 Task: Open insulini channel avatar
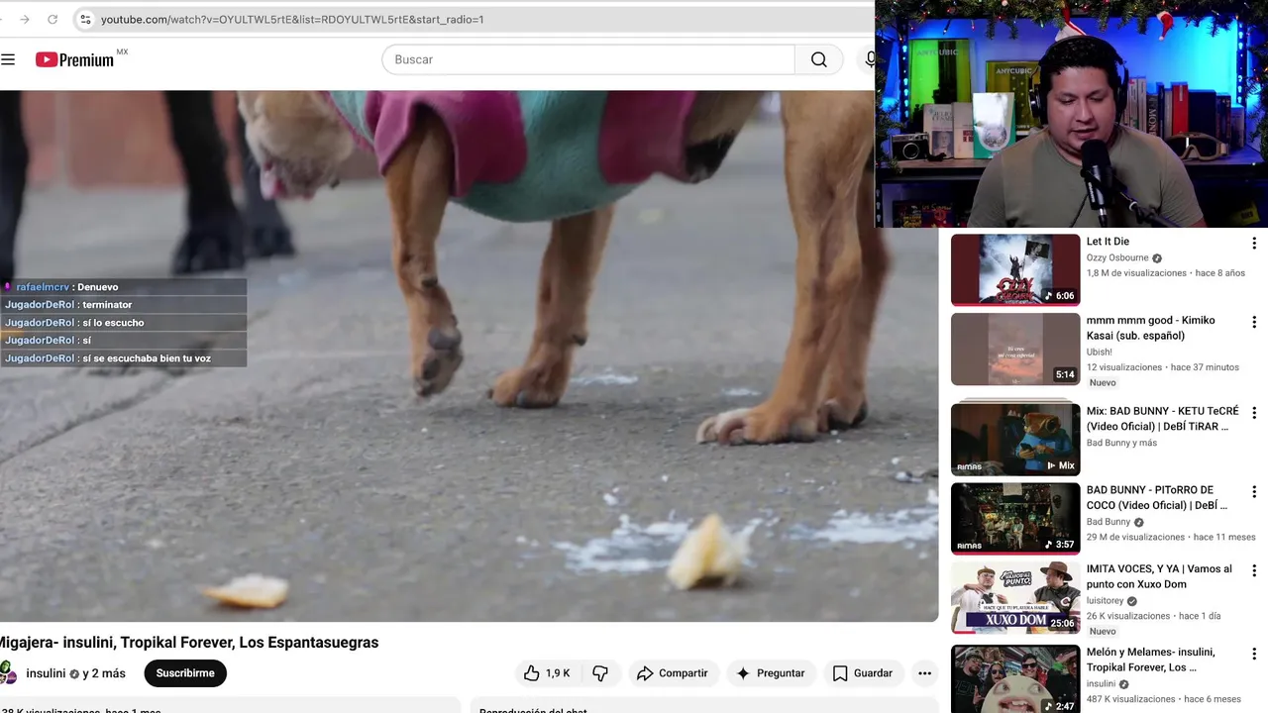(x=8, y=673)
